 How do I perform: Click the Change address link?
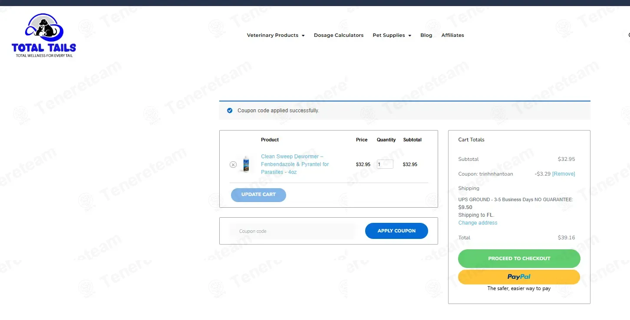(478, 223)
